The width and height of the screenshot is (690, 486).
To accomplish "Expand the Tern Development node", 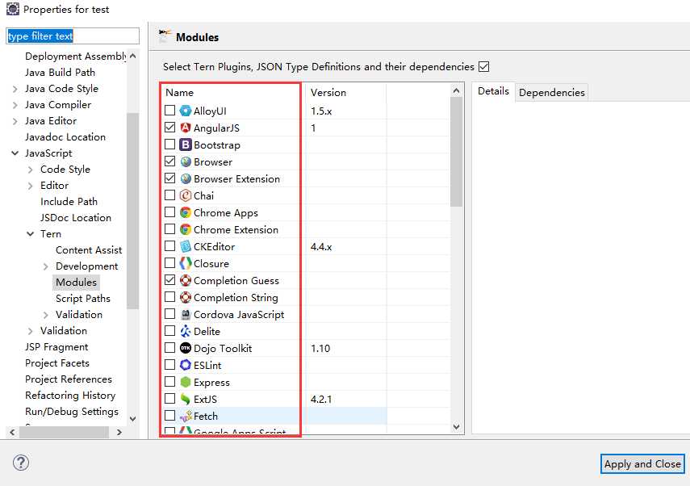I will click(x=46, y=266).
